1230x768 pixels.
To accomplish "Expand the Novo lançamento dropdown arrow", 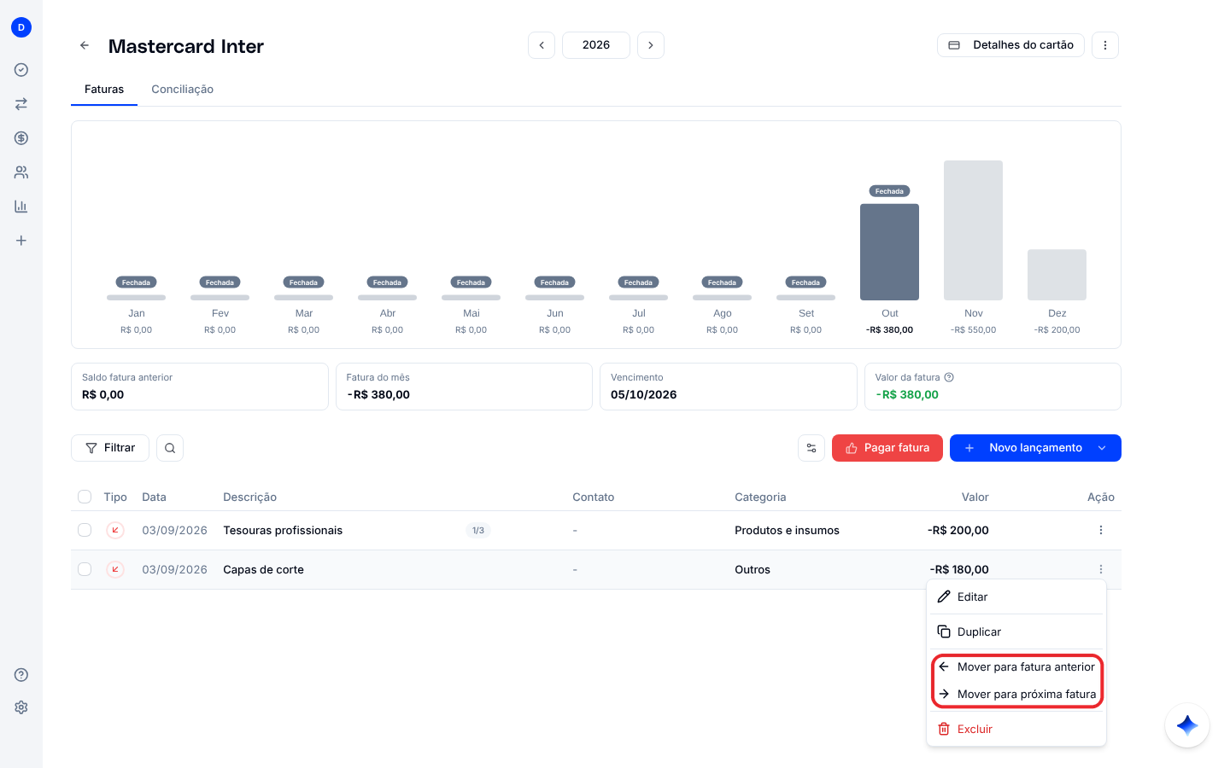I will coord(1102,448).
